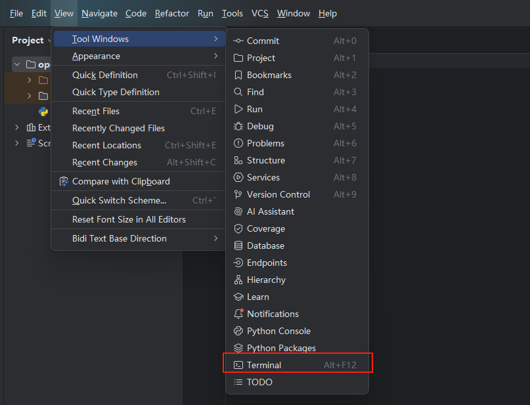Choose Reset Font Size in All Editors
This screenshot has height=405, width=530.
click(139, 219)
